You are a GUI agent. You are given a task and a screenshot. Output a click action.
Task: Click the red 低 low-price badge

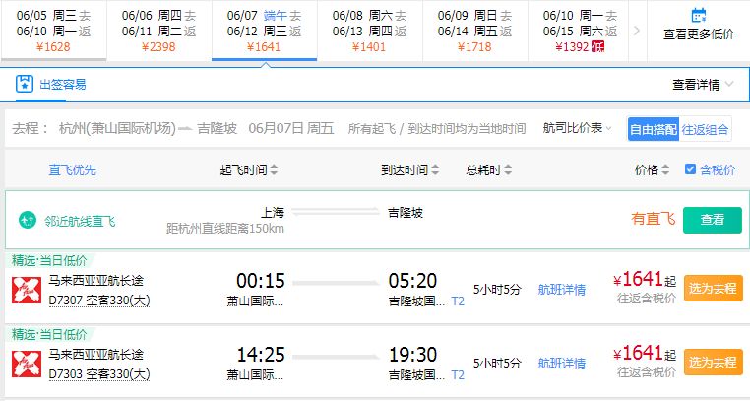597,47
